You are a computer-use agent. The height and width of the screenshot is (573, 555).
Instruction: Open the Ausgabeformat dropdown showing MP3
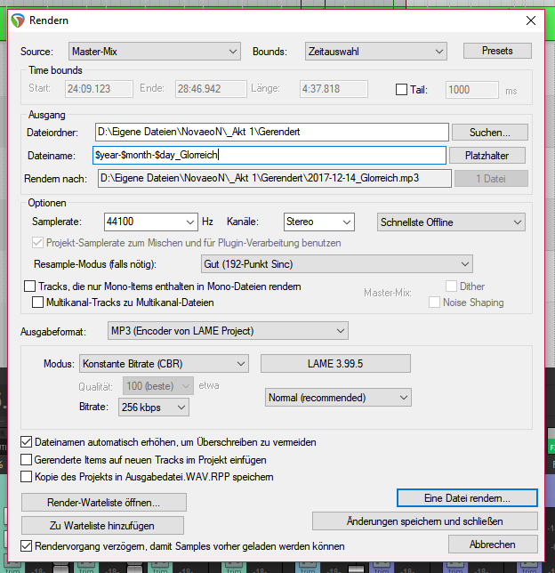coord(228,331)
